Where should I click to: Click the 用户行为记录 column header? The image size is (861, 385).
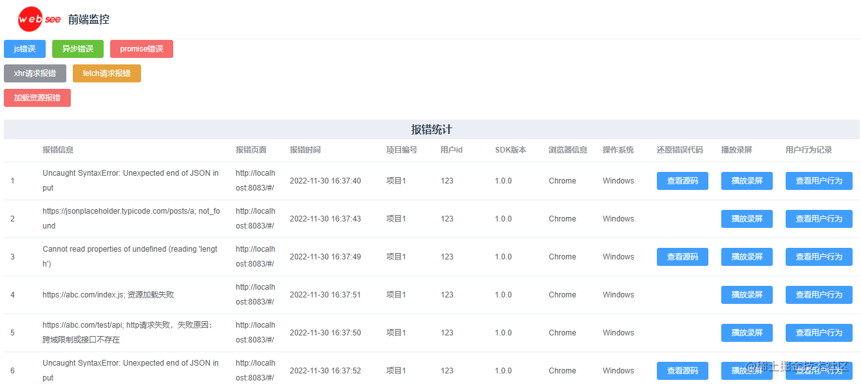pos(809,150)
